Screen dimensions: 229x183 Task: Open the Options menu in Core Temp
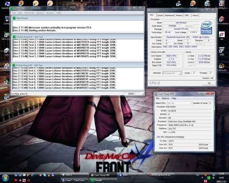pyautogui.click(x=165, y=98)
